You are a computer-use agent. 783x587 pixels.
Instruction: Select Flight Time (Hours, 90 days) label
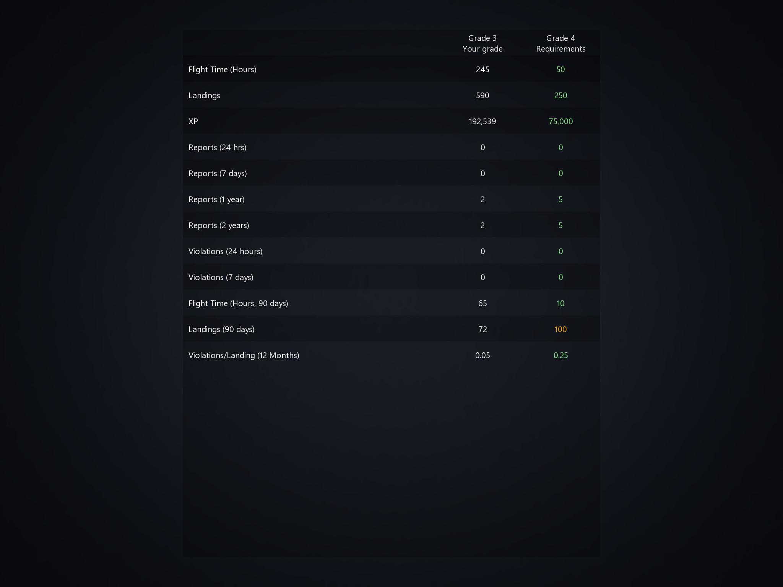pyautogui.click(x=238, y=303)
